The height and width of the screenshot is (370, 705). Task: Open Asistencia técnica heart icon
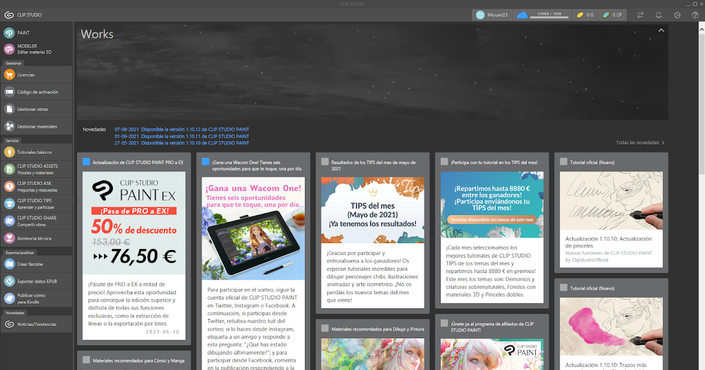[9, 238]
